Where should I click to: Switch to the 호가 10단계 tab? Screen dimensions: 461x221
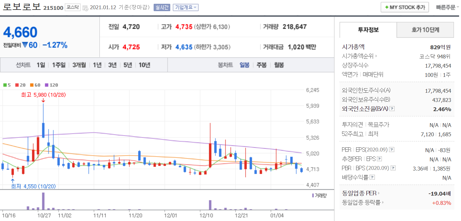[x=425, y=30]
